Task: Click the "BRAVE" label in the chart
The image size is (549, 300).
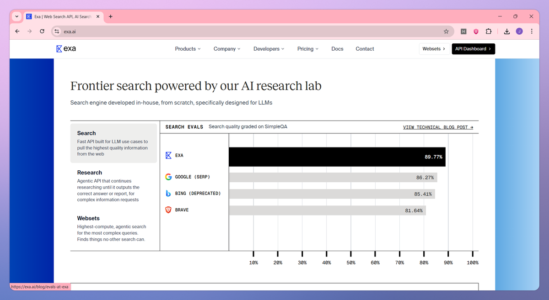Action: tap(182, 210)
